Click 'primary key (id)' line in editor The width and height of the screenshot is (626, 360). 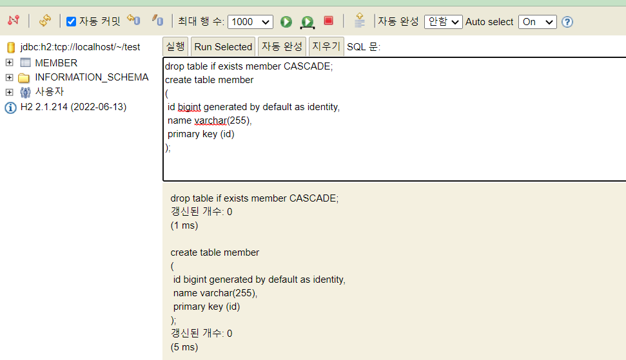[x=201, y=134]
